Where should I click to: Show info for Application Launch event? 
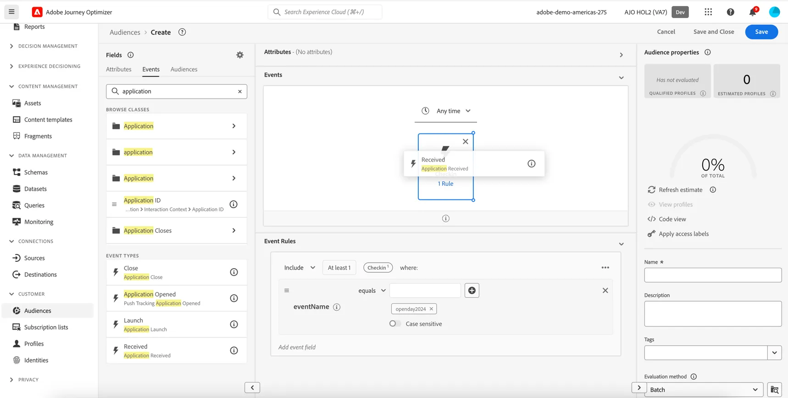(x=234, y=325)
